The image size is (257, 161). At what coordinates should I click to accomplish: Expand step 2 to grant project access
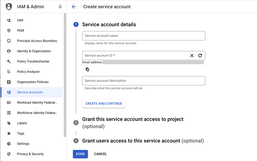pos(133,119)
